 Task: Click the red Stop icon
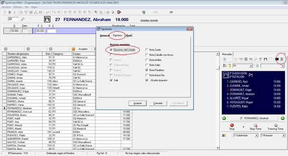232,125
